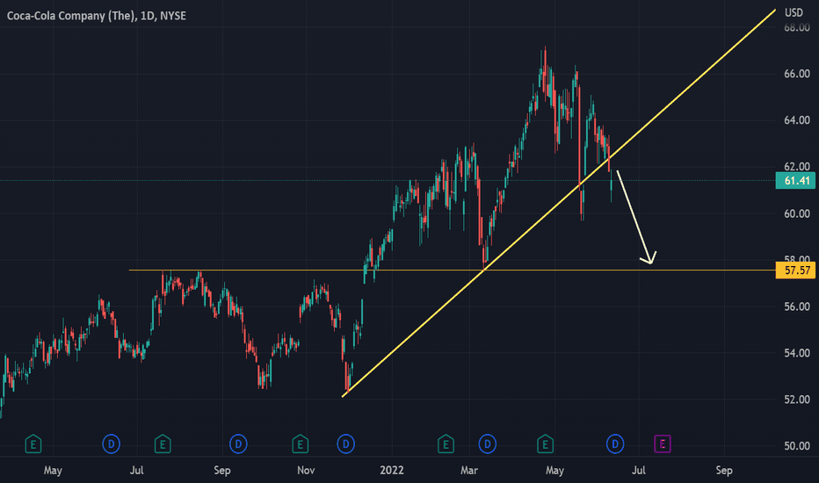This screenshot has width=819, height=483.
Task: Click the 66.00 price axis value
Action: tap(796, 74)
